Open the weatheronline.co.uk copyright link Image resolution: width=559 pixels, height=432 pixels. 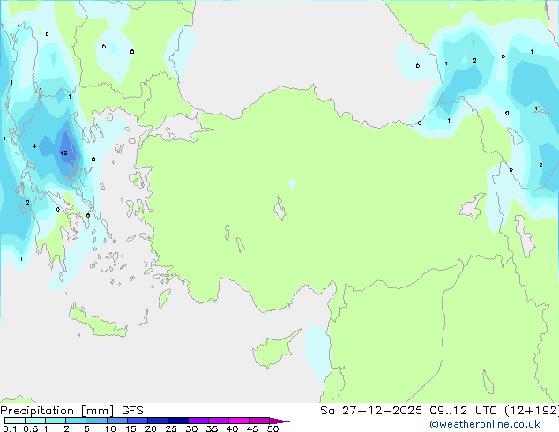[485, 424]
